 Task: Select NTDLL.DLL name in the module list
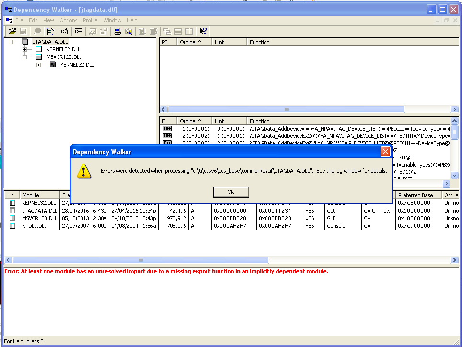pyautogui.click(x=35, y=226)
